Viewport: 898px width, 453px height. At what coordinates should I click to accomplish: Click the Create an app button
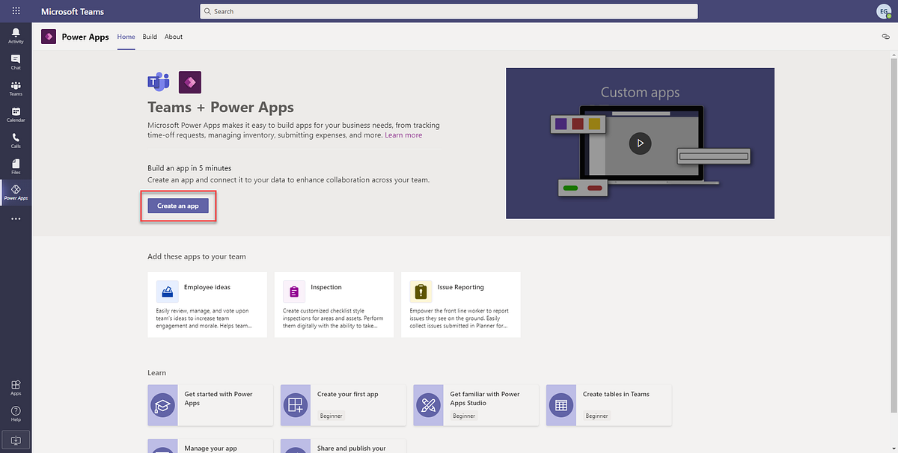click(178, 206)
